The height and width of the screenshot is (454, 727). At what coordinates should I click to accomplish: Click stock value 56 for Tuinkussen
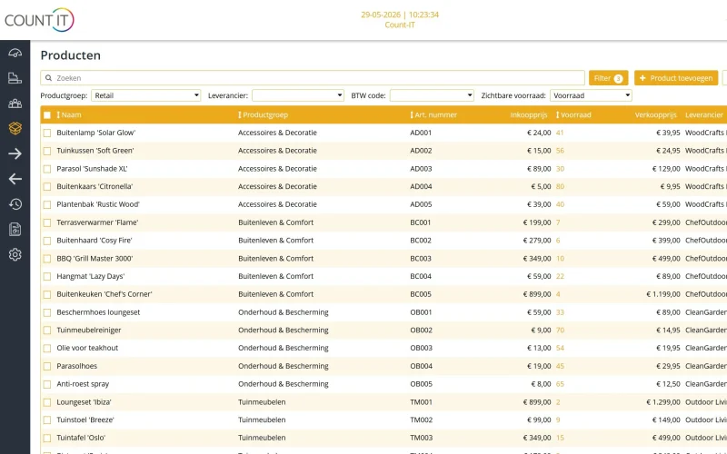(x=560, y=151)
